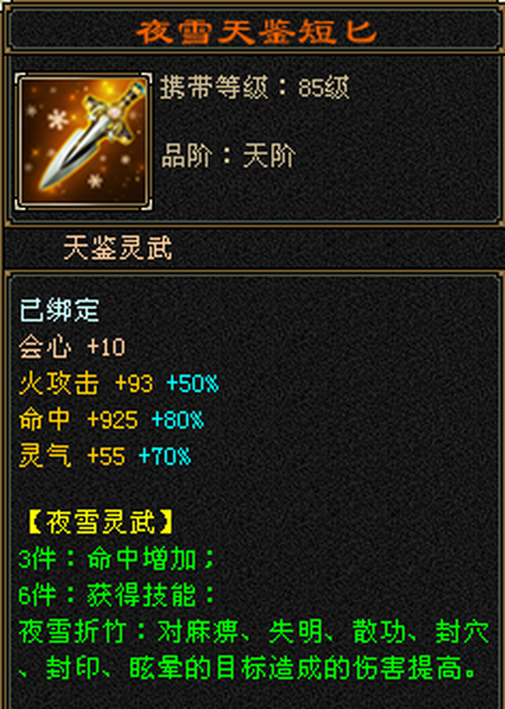Click the 已绑定 bound status text
The image size is (505, 709).
coord(59,311)
